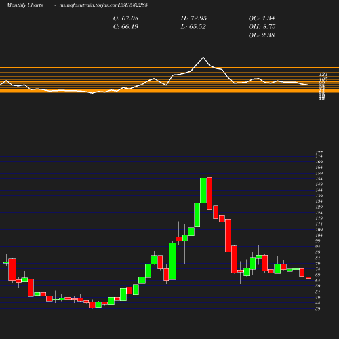Click the "OL: 2.38" reading

tap(262, 35)
